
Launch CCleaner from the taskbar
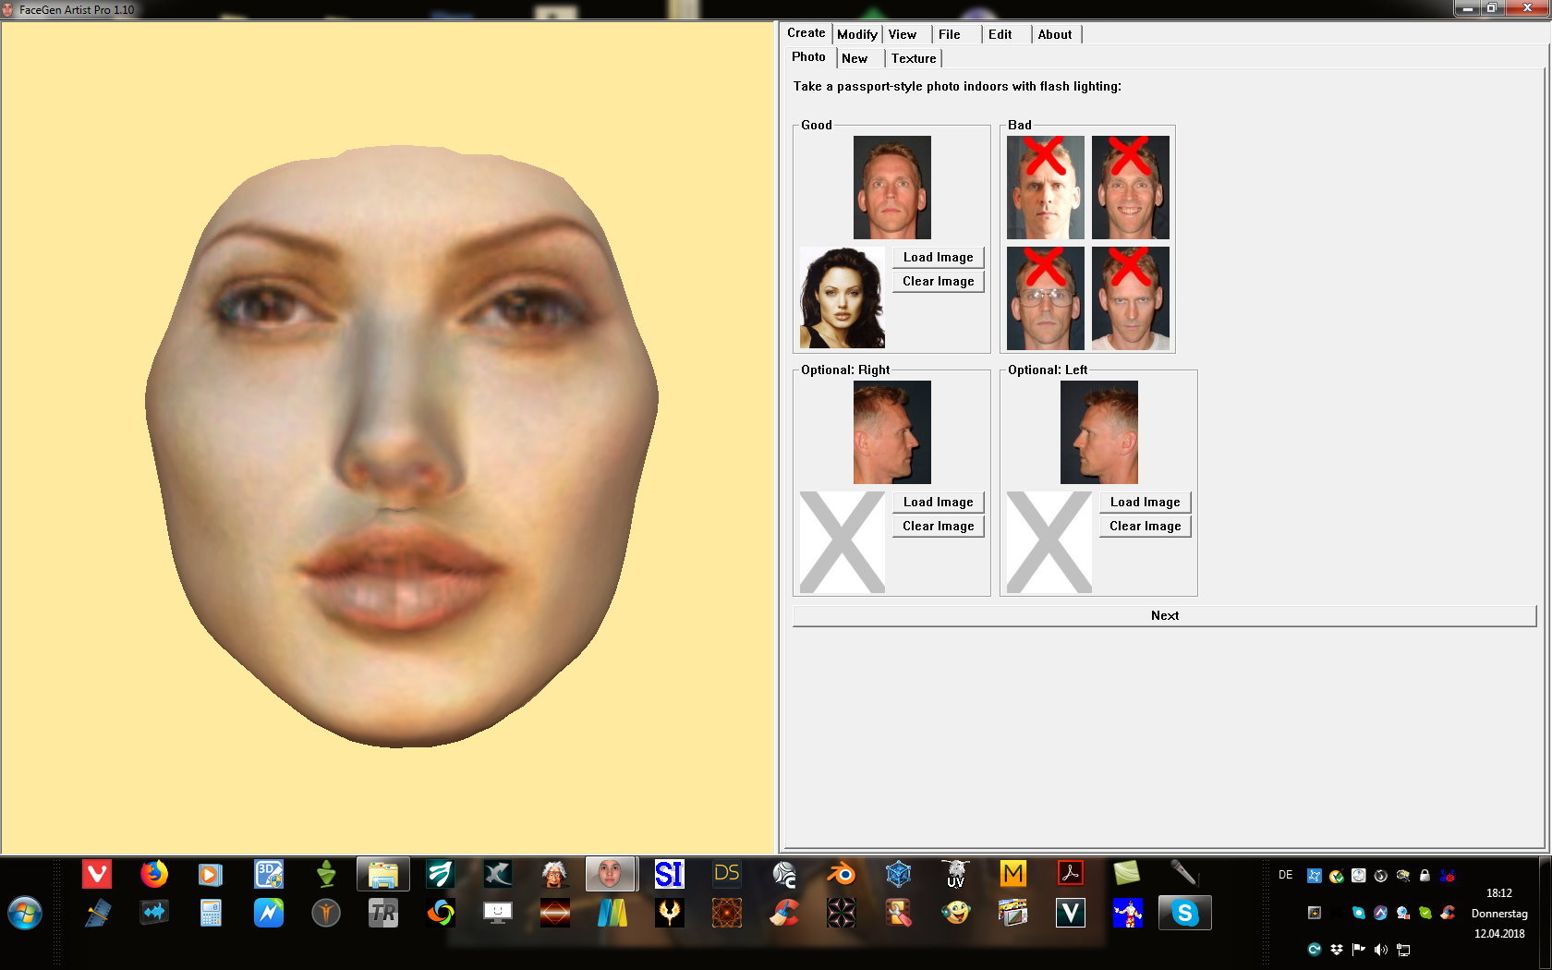[783, 914]
